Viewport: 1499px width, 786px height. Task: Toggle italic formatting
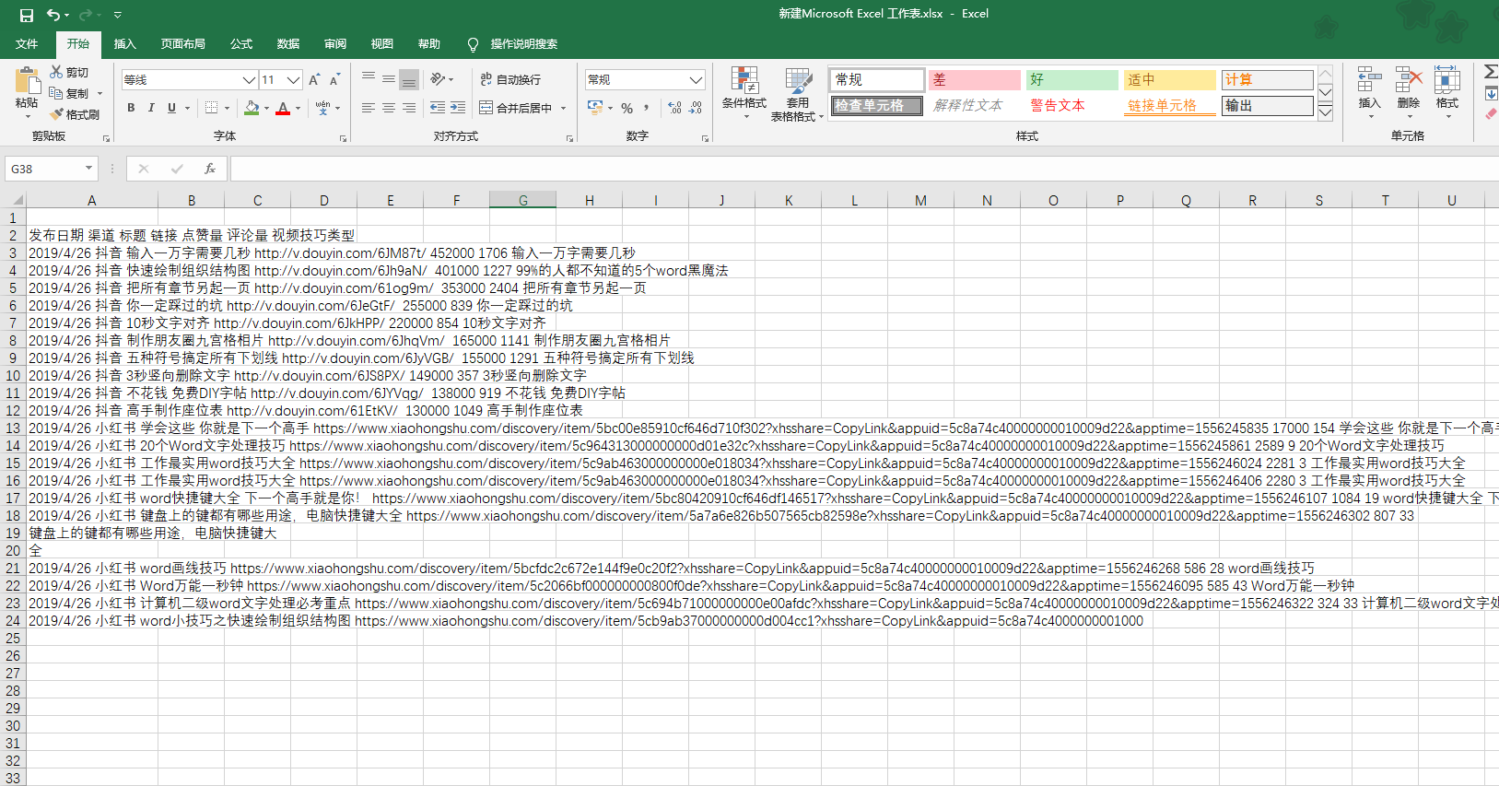click(151, 108)
